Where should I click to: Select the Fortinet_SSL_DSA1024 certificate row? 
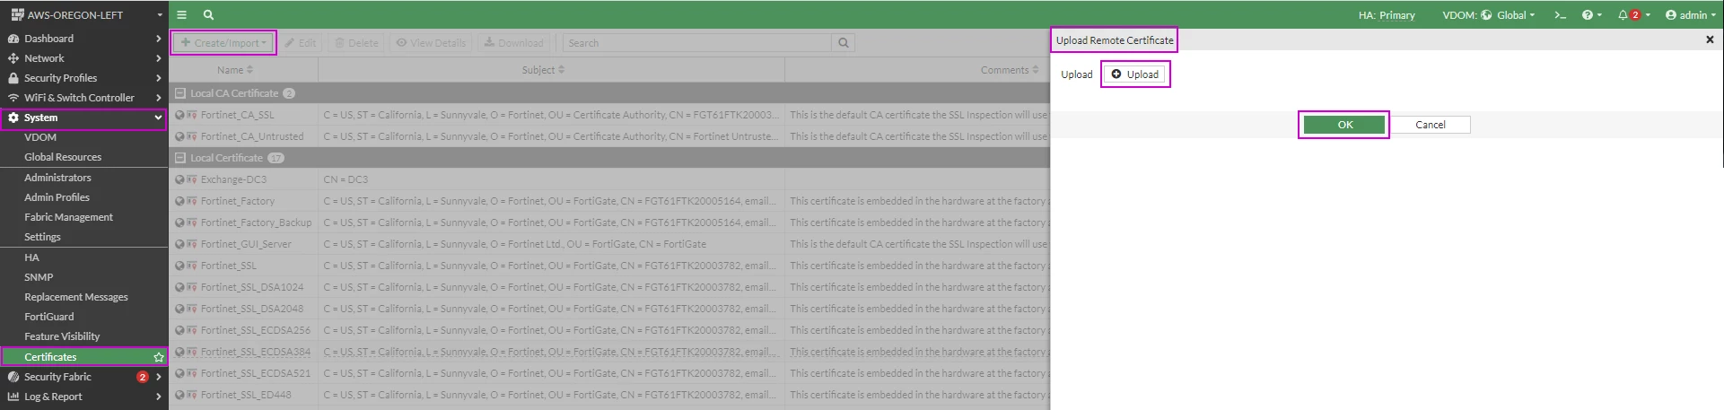[609, 287]
